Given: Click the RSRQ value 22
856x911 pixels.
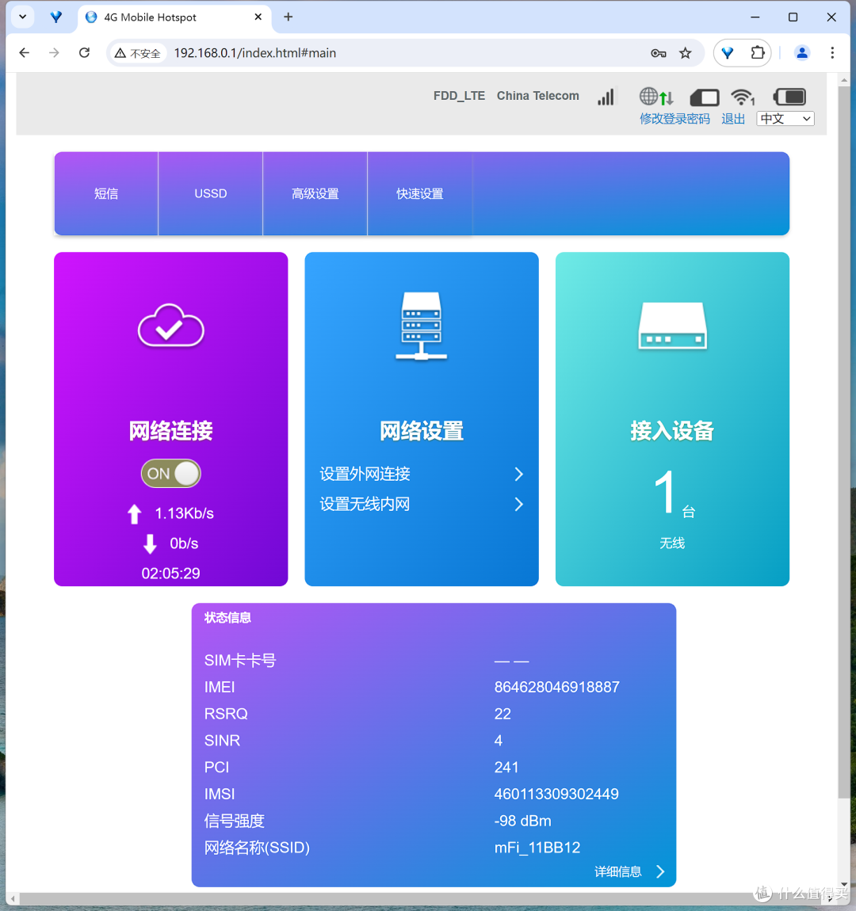Looking at the screenshot, I should point(503,714).
